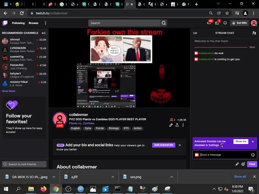Image resolution: width=259 pixels, height=194 pixels.
Task: Select the RTS tag
Action: 126,128
